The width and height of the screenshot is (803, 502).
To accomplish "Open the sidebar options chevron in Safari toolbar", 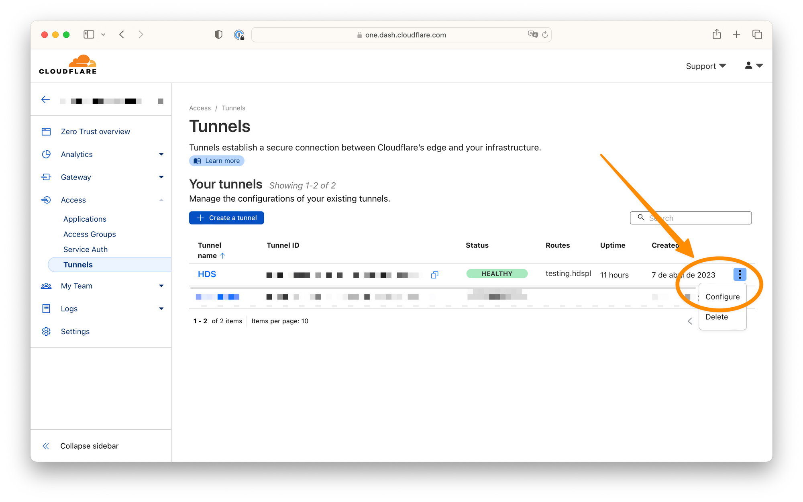I will (103, 35).
